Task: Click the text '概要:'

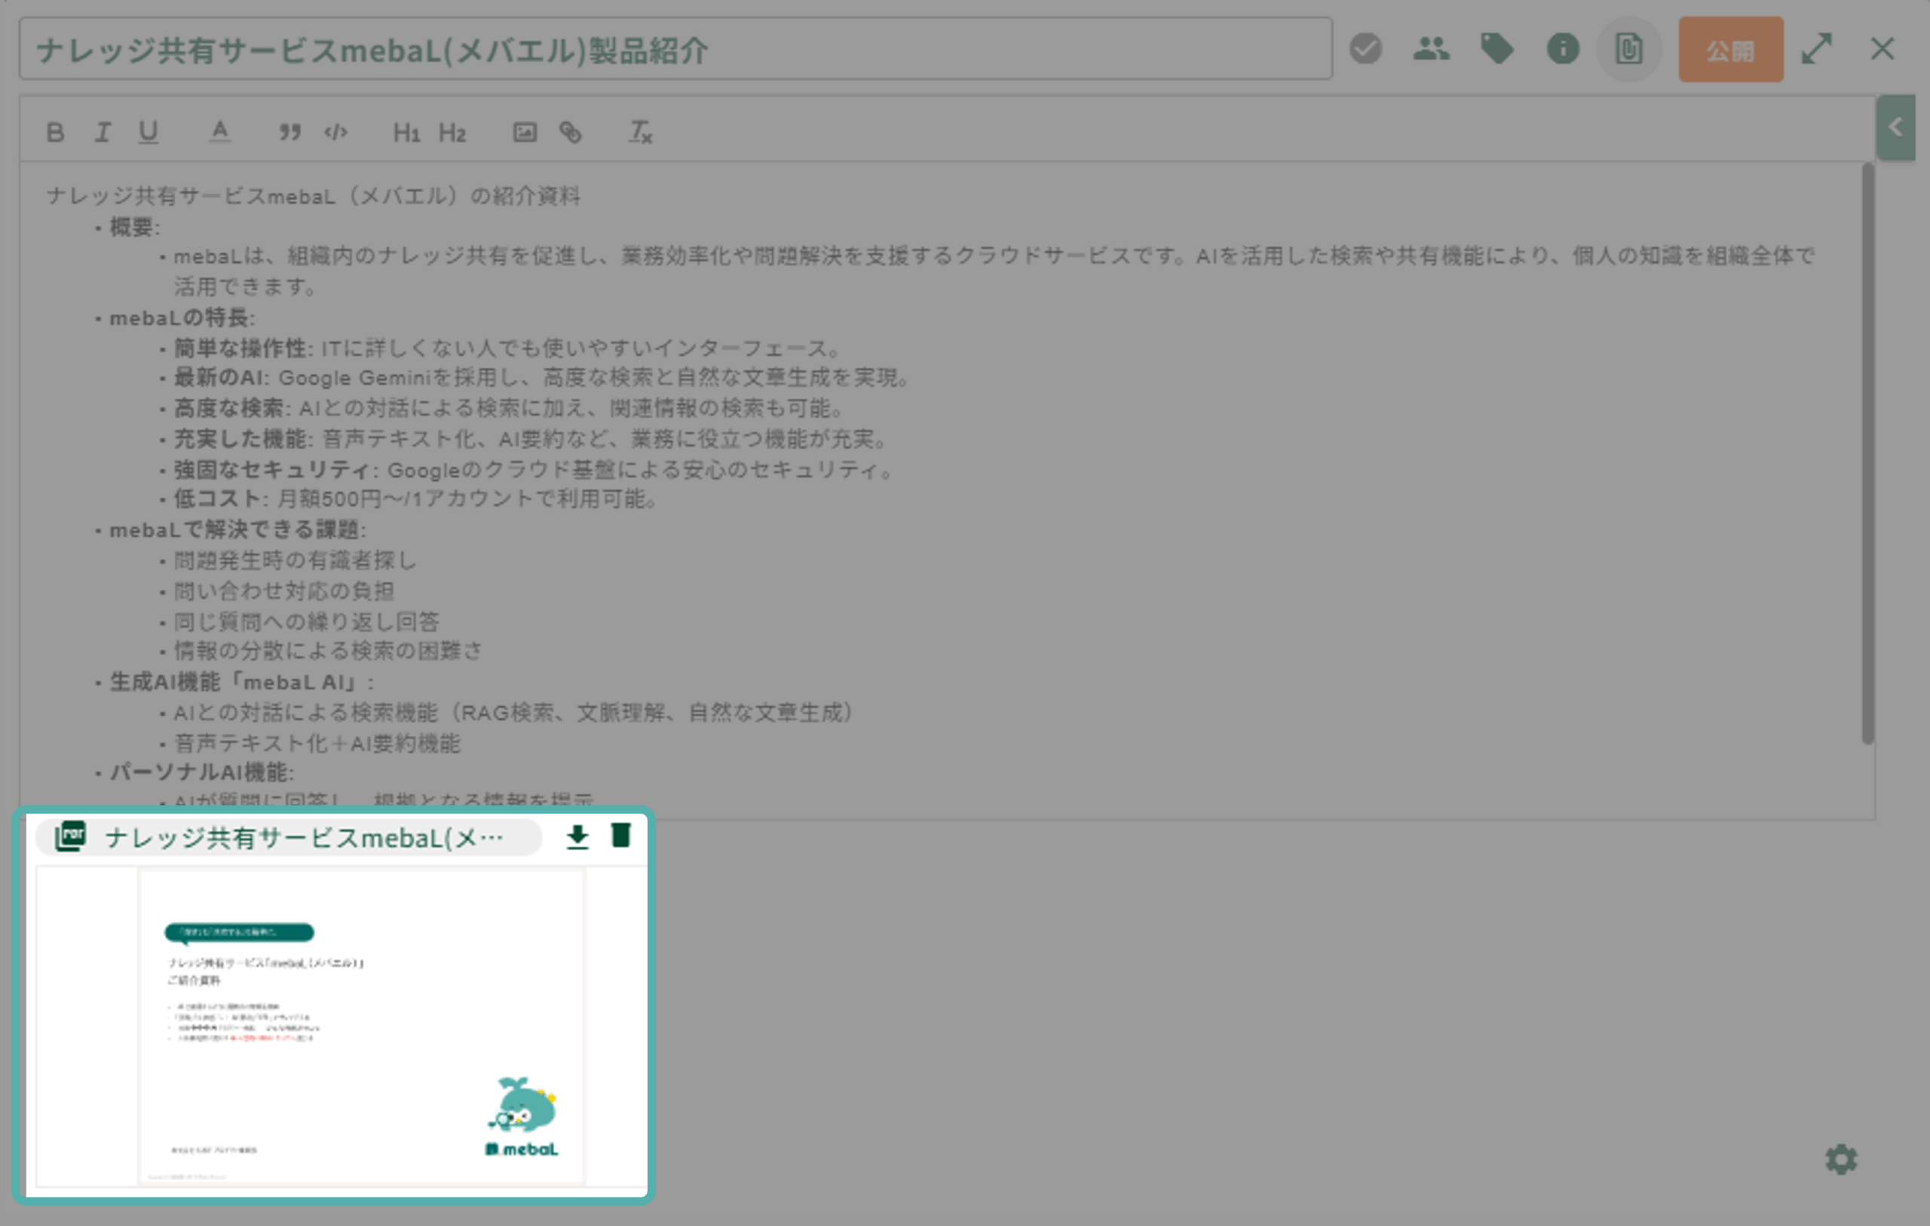Action: click(135, 228)
